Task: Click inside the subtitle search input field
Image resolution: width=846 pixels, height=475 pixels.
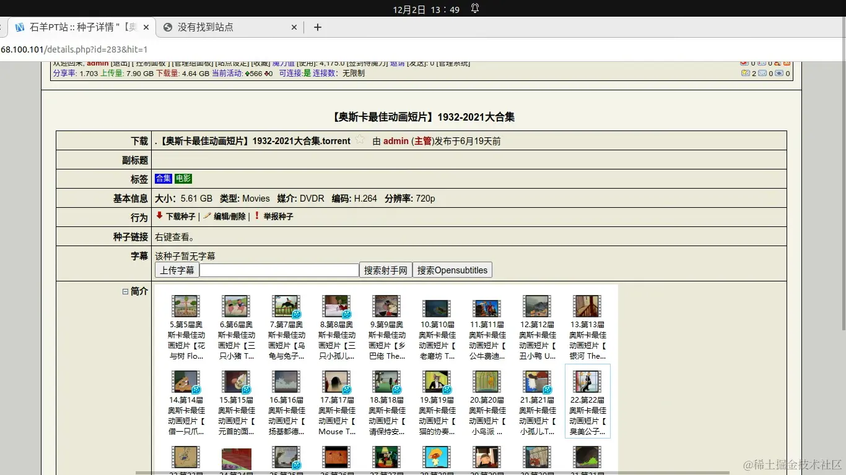Action: [x=279, y=269]
